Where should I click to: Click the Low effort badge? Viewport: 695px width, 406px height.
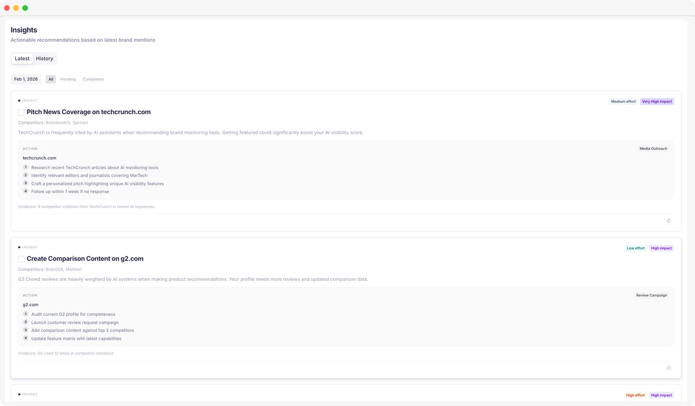(x=636, y=248)
